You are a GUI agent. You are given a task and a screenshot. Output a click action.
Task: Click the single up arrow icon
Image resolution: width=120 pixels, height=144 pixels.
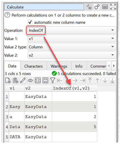(x=97, y=80)
